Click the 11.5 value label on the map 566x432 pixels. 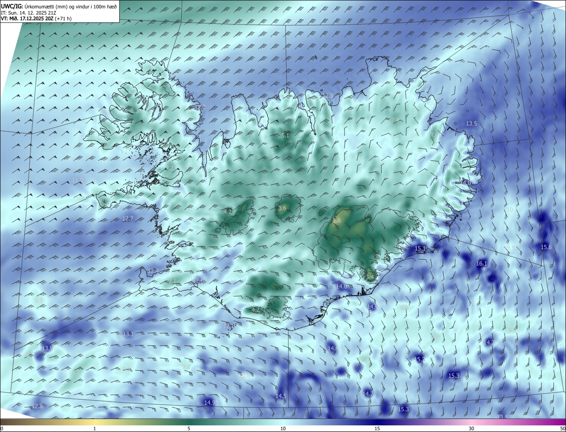coord(77,180)
